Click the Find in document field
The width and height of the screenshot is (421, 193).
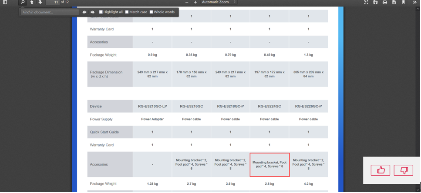50,12
